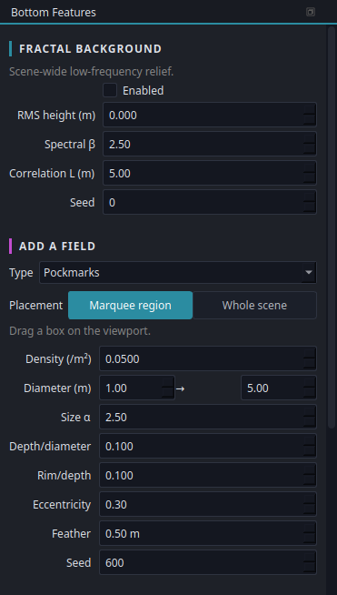Screen dimensions: 337x595
Task: Click the Correlation L (m) input field
Action: [x=210, y=174]
